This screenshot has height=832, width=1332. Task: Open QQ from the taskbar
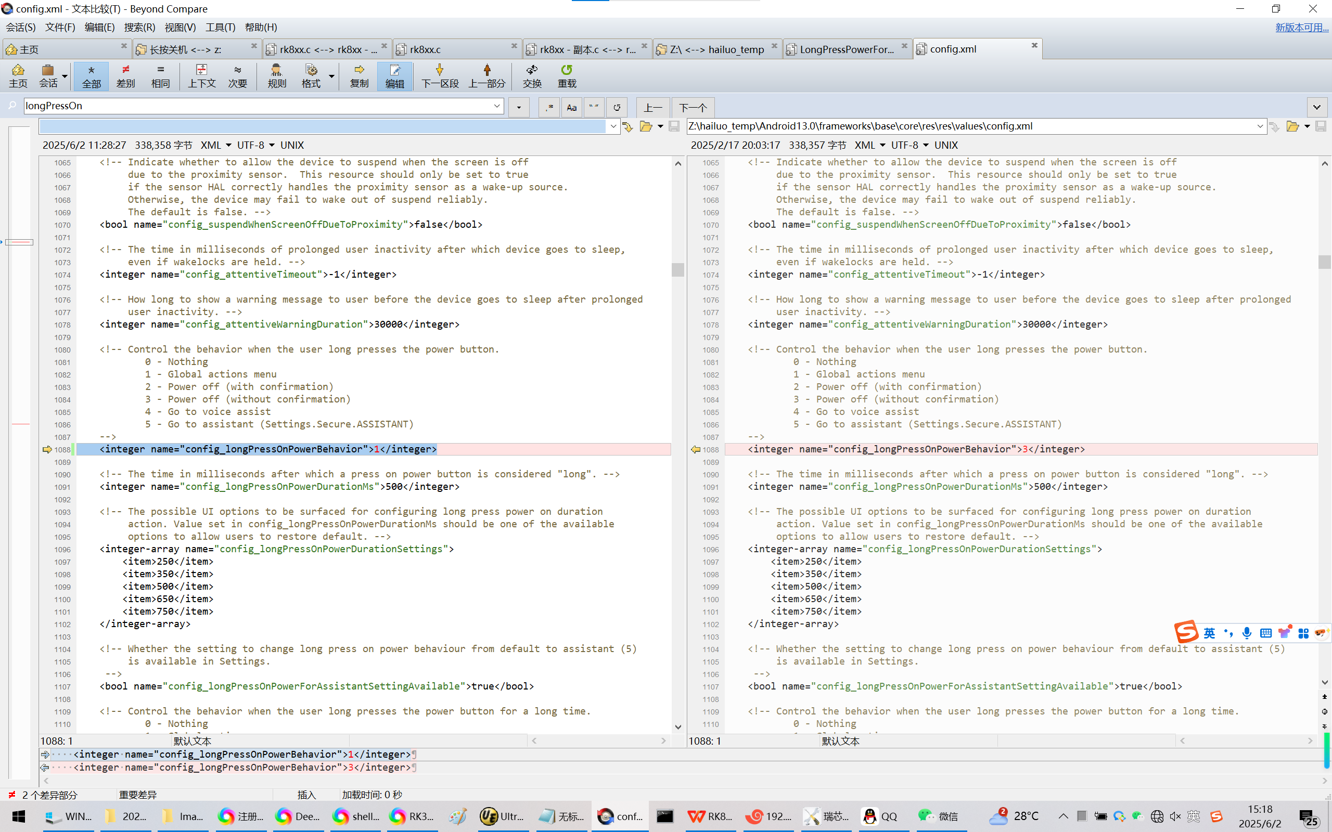point(879,816)
